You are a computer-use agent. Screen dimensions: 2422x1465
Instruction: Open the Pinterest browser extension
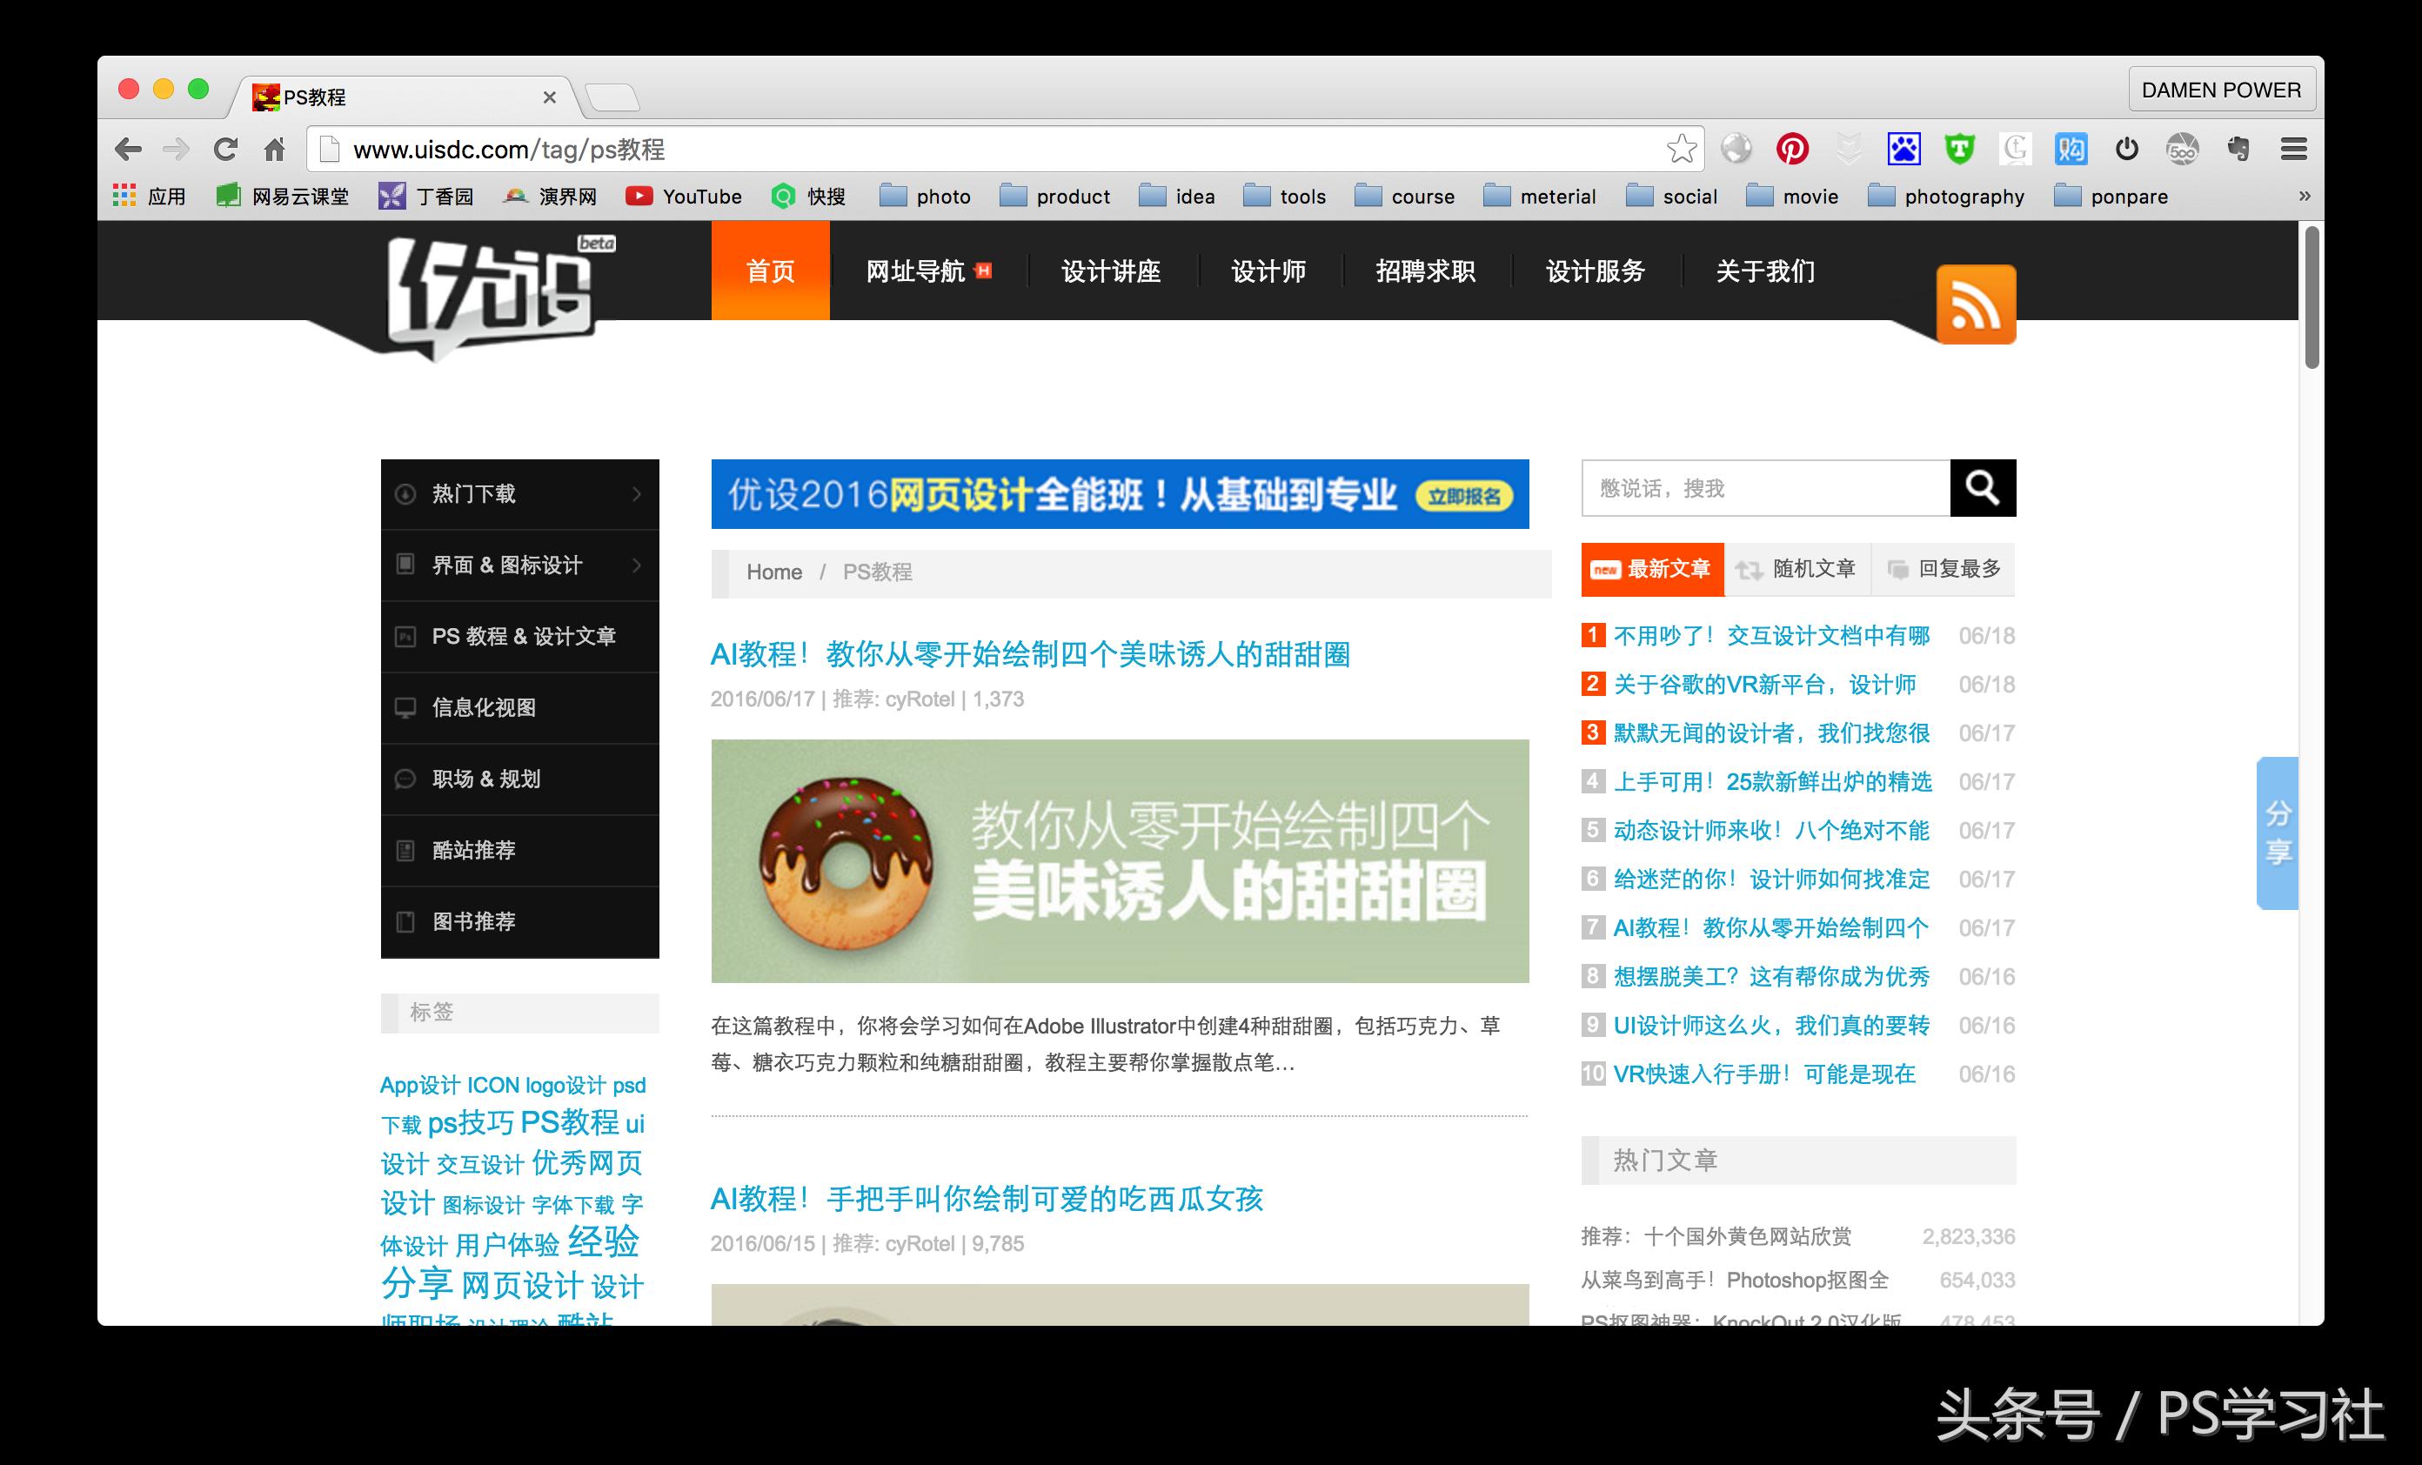pyautogui.click(x=1793, y=149)
